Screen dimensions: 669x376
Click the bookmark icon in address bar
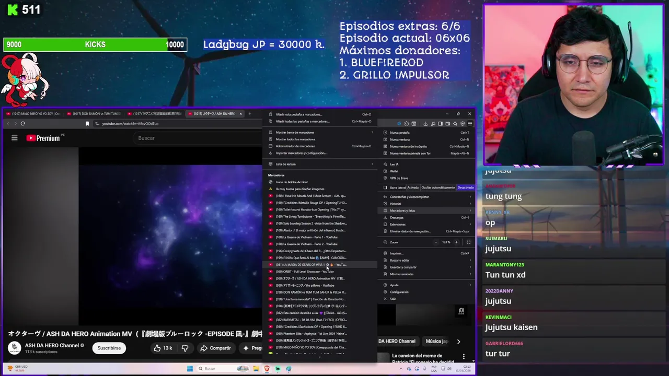tap(87, 124)
